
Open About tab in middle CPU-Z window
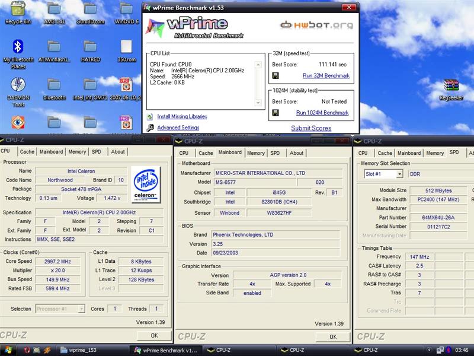pyautogui.click(x=296, y=153)
